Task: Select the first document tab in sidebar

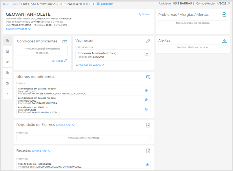Action: 8,41
